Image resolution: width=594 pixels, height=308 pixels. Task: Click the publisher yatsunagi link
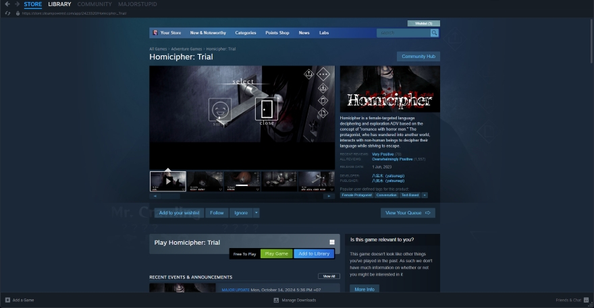[x=388, y=181]
